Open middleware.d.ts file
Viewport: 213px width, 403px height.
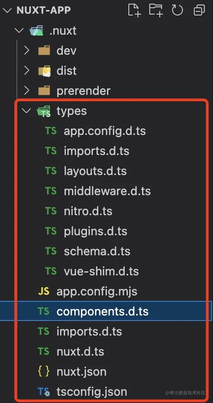(107, 191)
